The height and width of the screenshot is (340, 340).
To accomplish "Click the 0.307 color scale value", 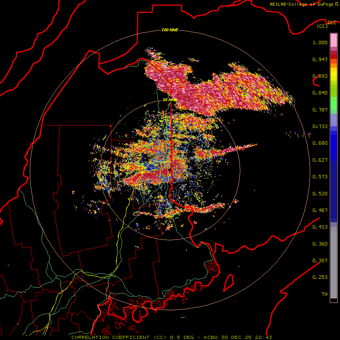I will tap(320, 261).
